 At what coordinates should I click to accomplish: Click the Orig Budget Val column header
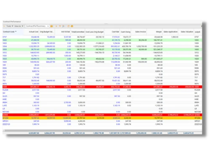point(47,32)
